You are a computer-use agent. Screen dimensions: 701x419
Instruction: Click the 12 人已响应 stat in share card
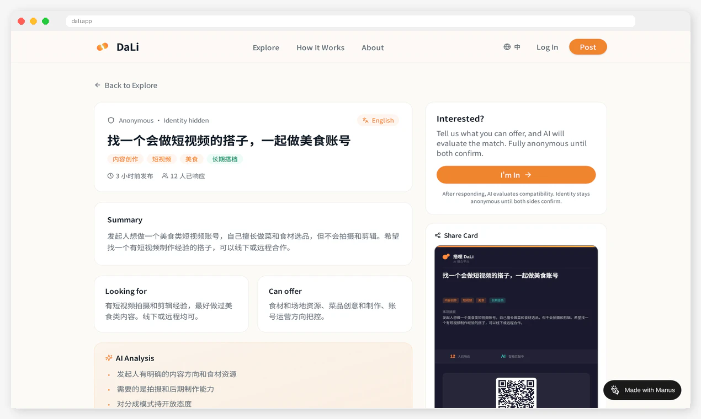pos(460,357)
